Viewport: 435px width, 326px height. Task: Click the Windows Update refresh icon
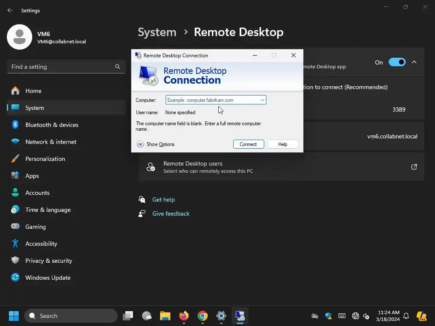pyautogui.click(x=15, y=277)
